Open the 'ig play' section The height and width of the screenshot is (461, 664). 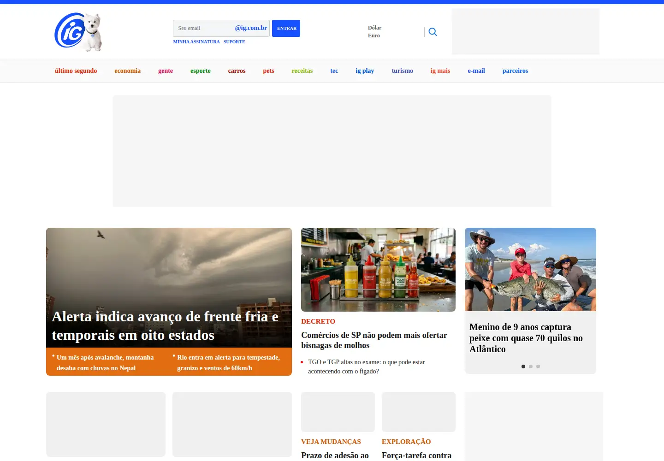(365, 71)
